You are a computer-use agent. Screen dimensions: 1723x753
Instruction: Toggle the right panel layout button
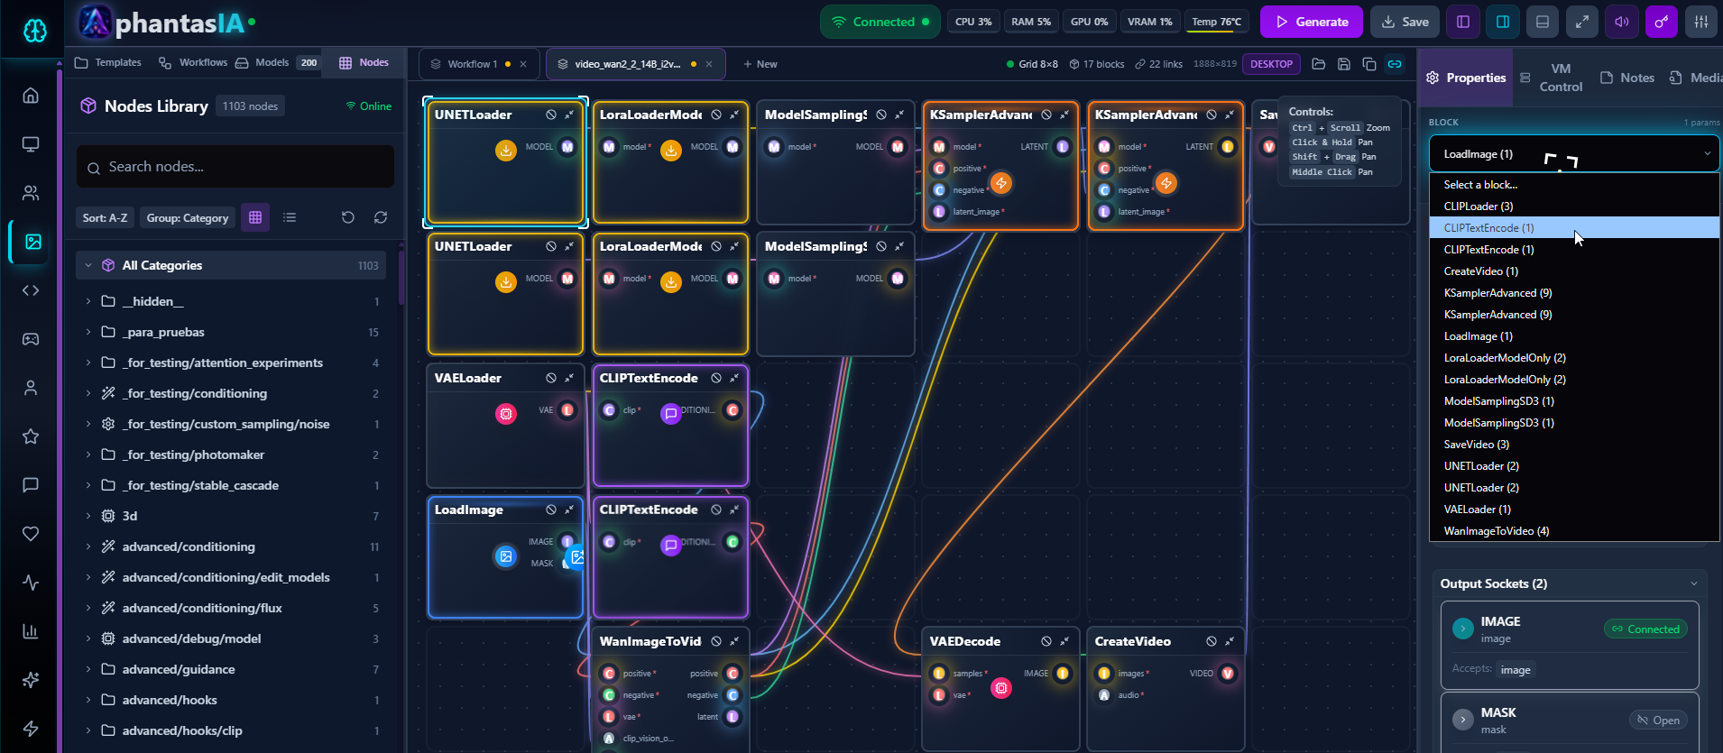pos(1503,22)
